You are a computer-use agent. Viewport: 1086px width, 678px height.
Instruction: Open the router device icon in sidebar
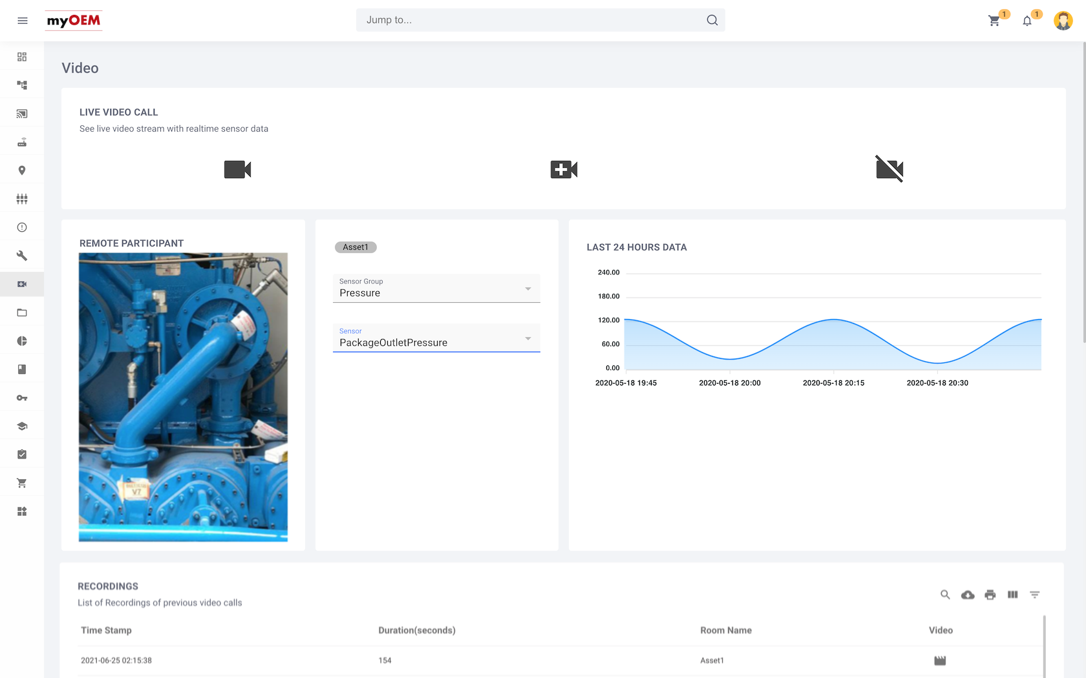coord(22,142)
